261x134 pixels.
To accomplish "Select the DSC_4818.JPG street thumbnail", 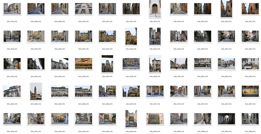I will pyautogui.click(x=12, y=36).
